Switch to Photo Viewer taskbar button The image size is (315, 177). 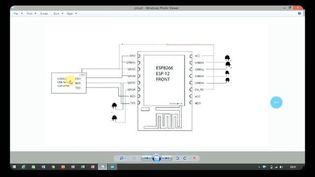coord(102,167)
